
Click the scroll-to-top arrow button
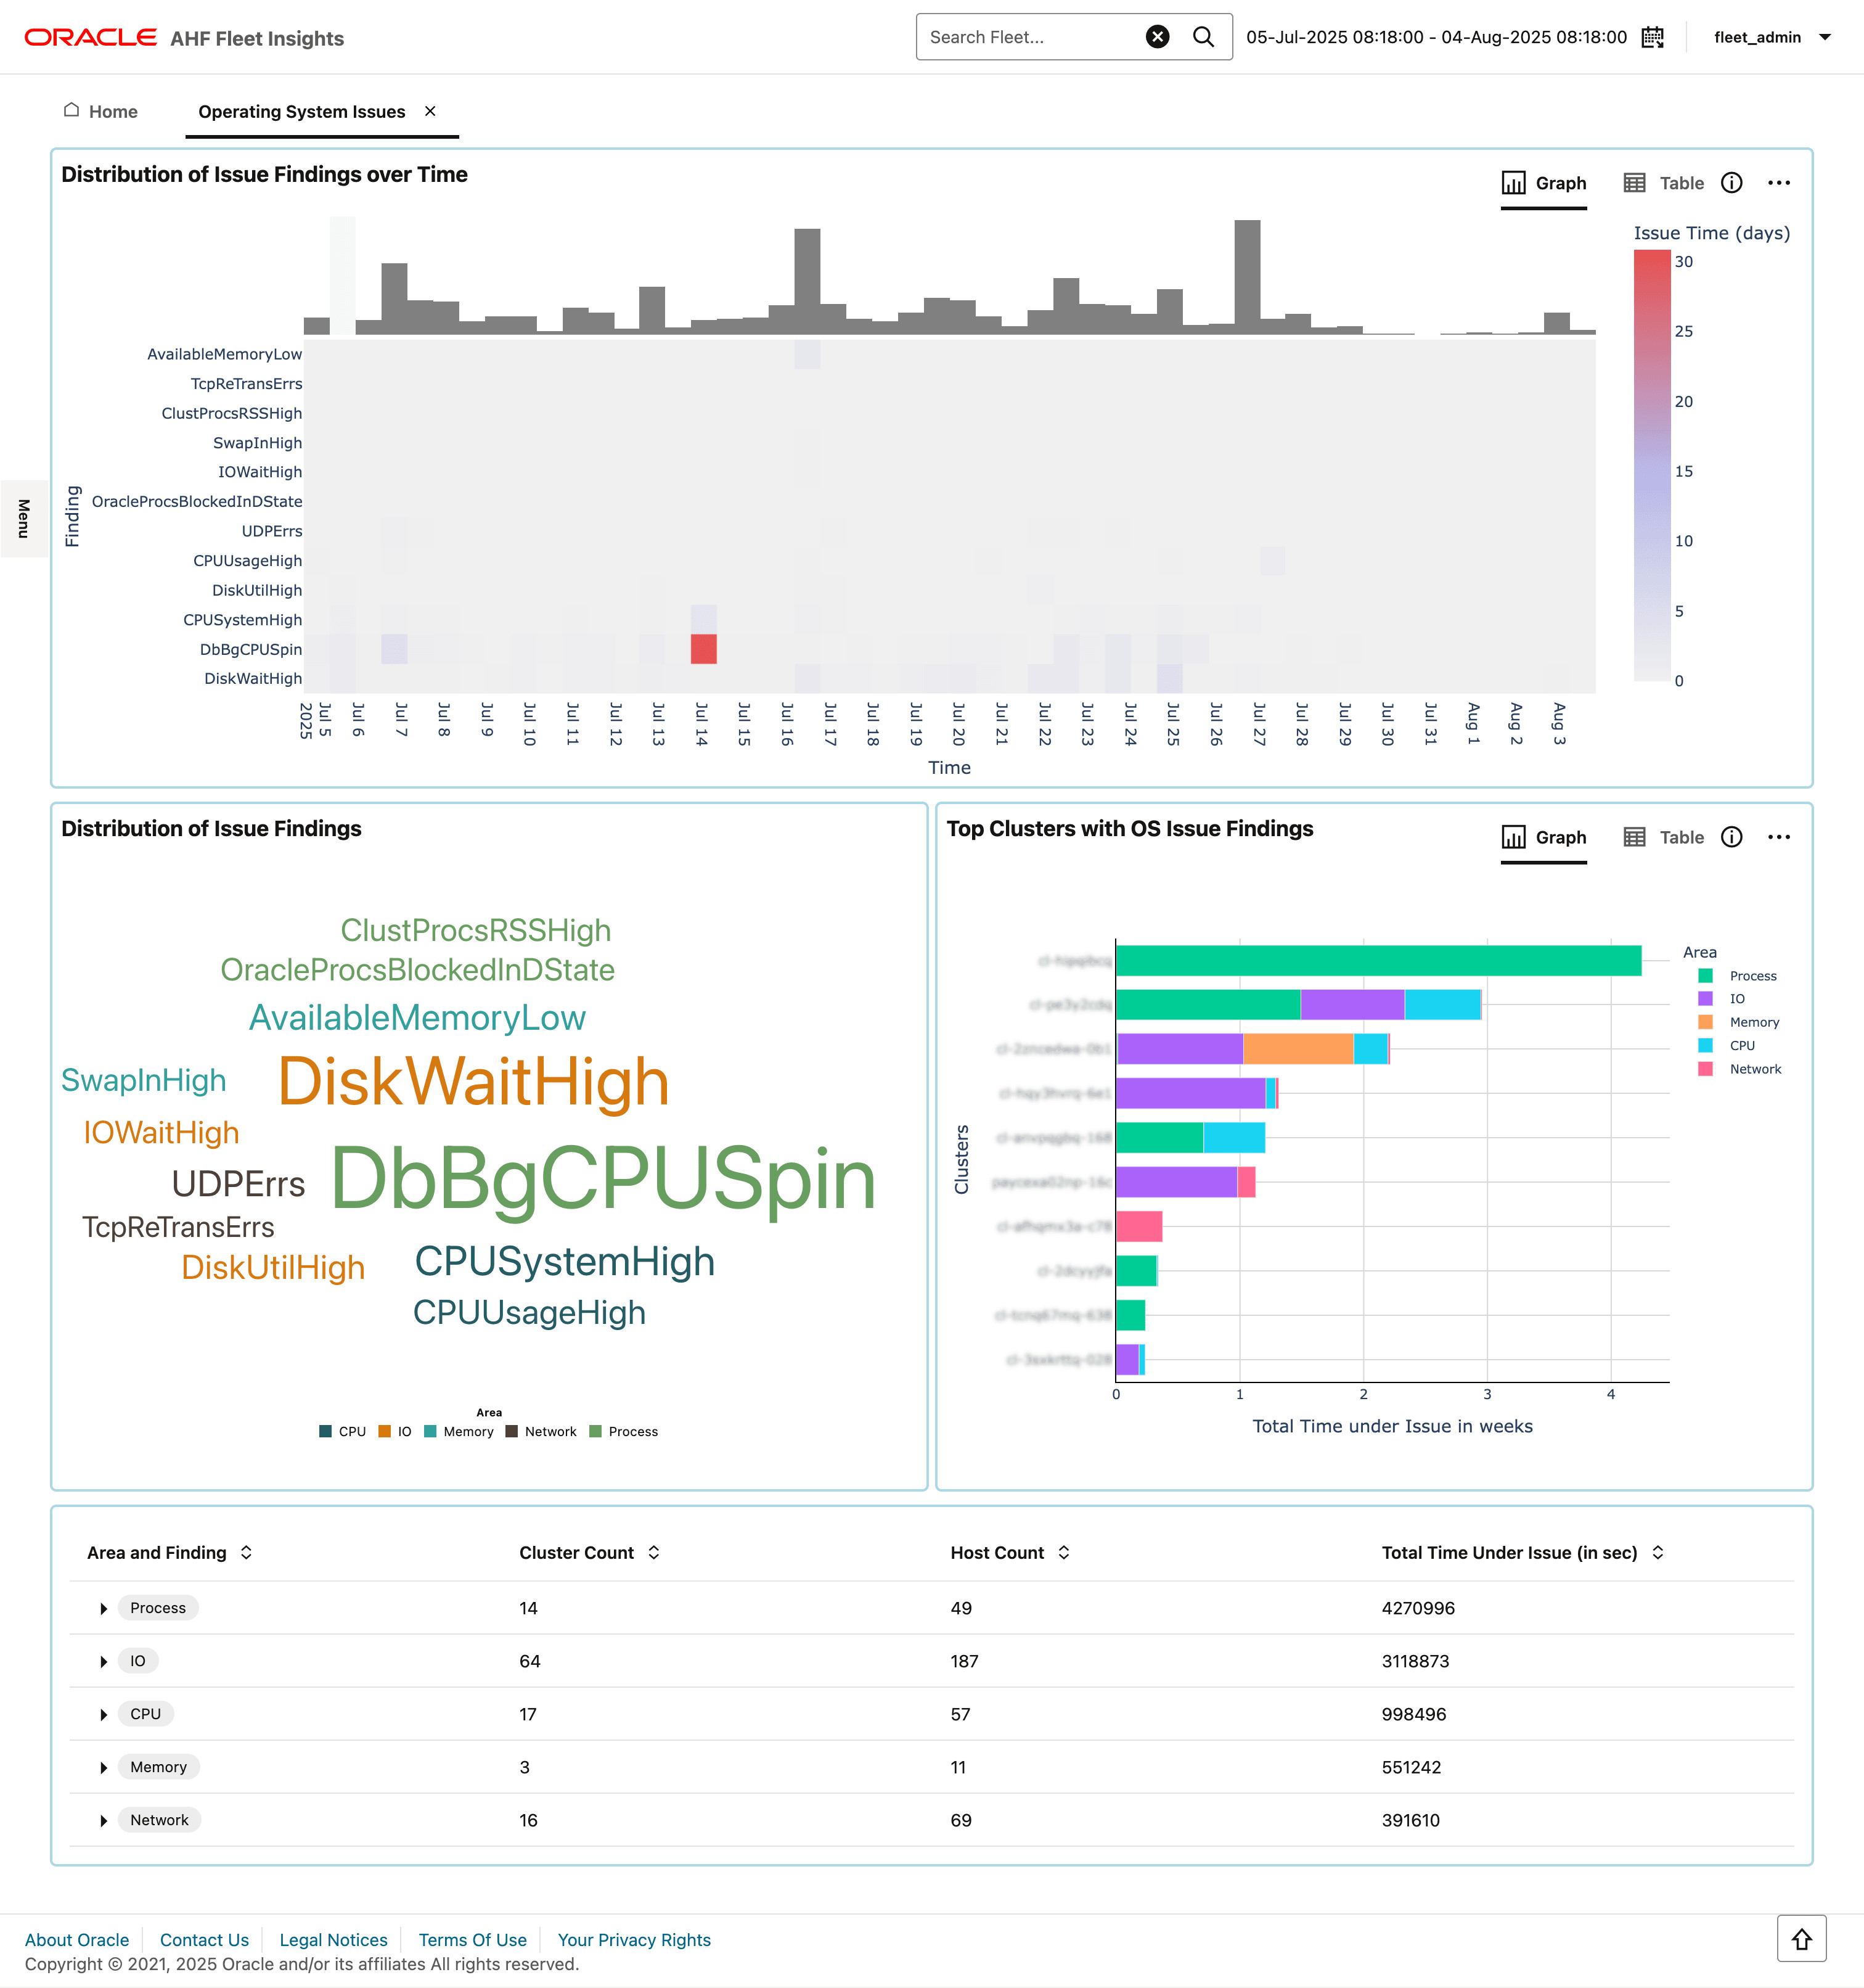point(1801,1939)
